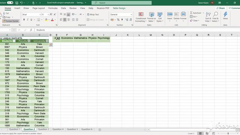Click the zoom slider in status bar
The image size is (240, 135).
click(x=228, y=133)
